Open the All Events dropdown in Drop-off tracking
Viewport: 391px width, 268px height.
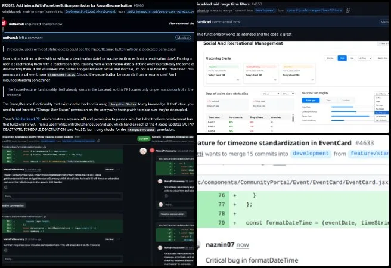[271, 94]
